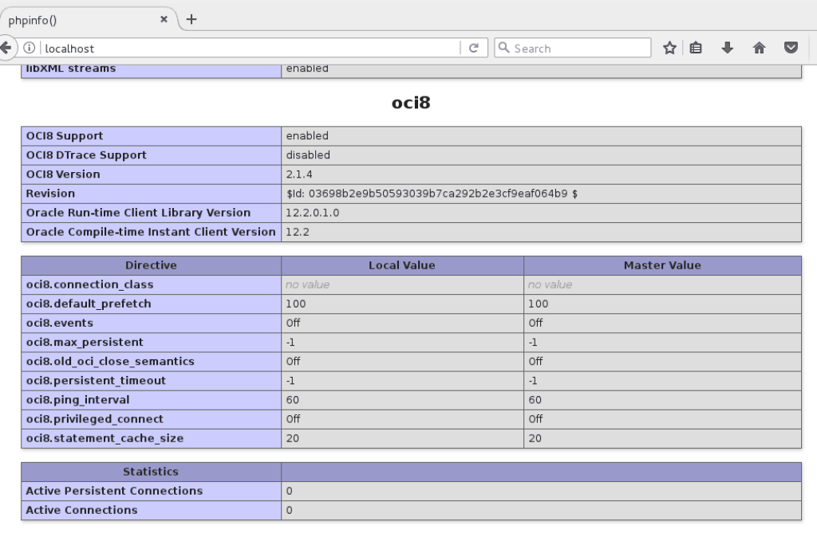The width and height of the screenshot is (817, 533).
Task: Reload the phpinfo page
Action: [474, 47]
